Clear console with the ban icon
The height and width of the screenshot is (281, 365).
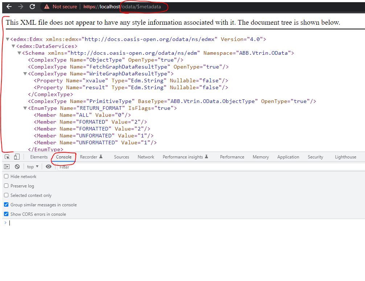point(17,166)
